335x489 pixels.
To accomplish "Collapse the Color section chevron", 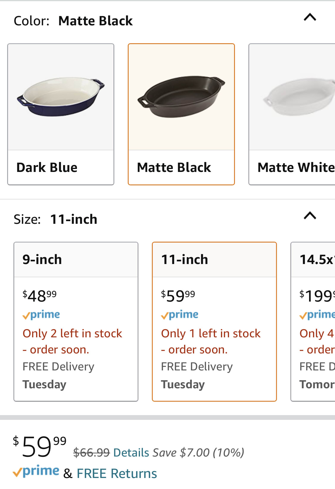I will (x=310, y=18).
